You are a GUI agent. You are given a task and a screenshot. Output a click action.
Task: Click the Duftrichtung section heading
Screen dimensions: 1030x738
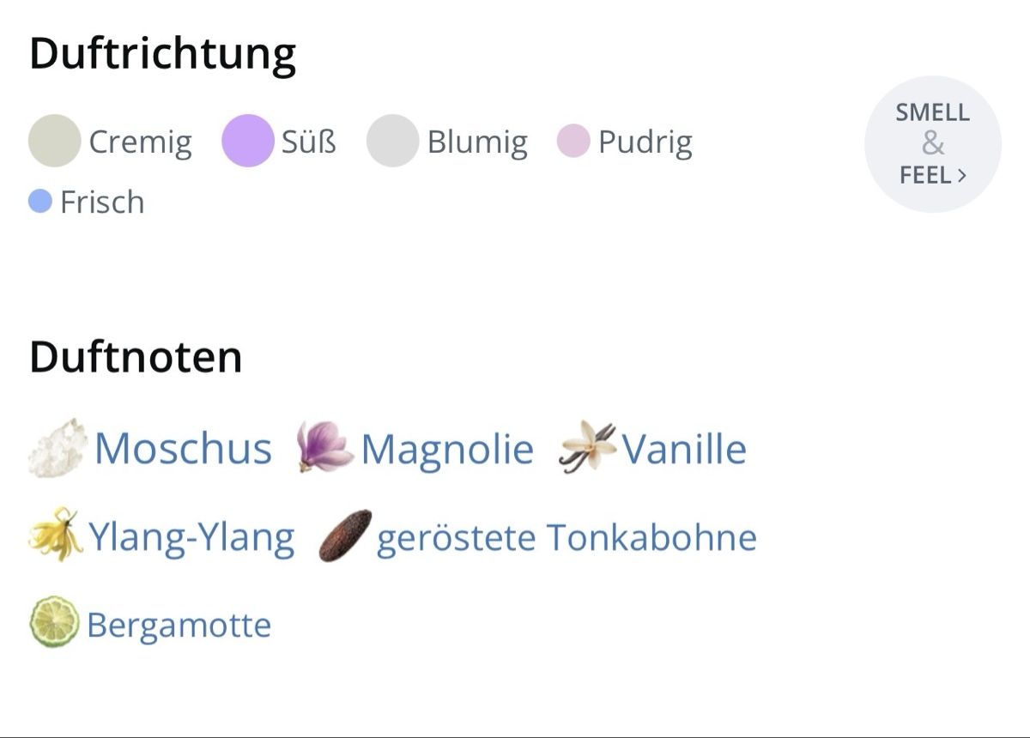tap(163, 54)
